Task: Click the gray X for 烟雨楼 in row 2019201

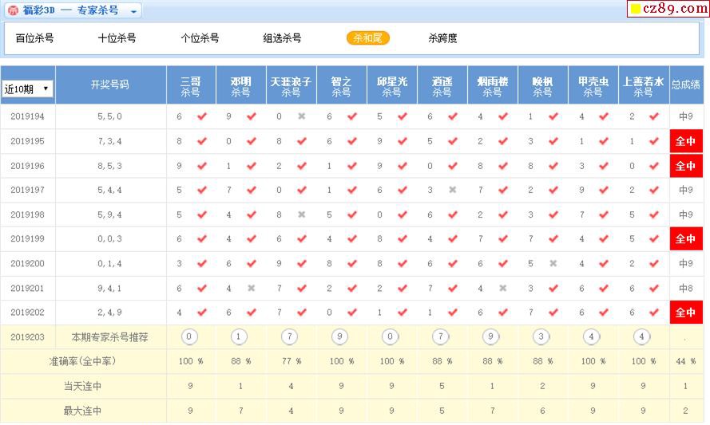Action: click(502, 288)
